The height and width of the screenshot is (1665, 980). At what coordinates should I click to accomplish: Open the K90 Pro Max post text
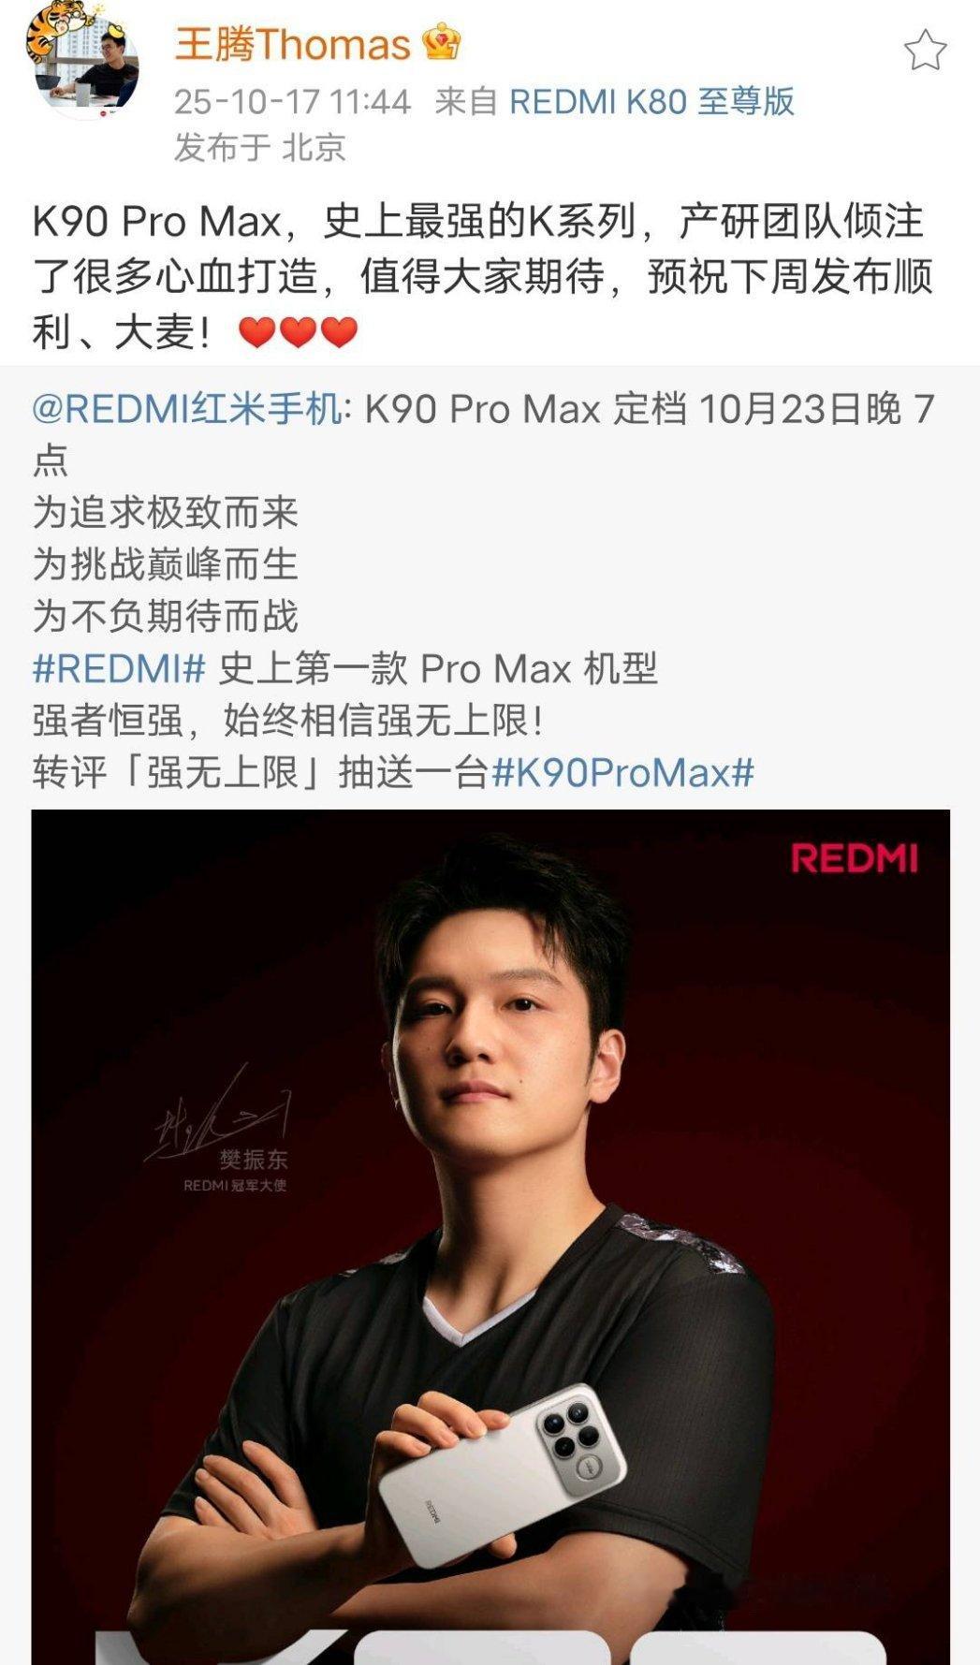coord(483,277)
